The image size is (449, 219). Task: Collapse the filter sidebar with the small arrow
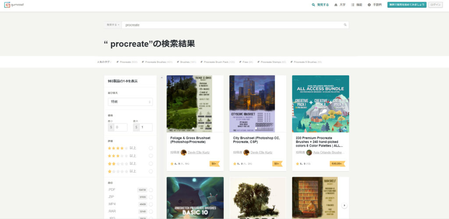pyautogui.click(x=161, y=77)
